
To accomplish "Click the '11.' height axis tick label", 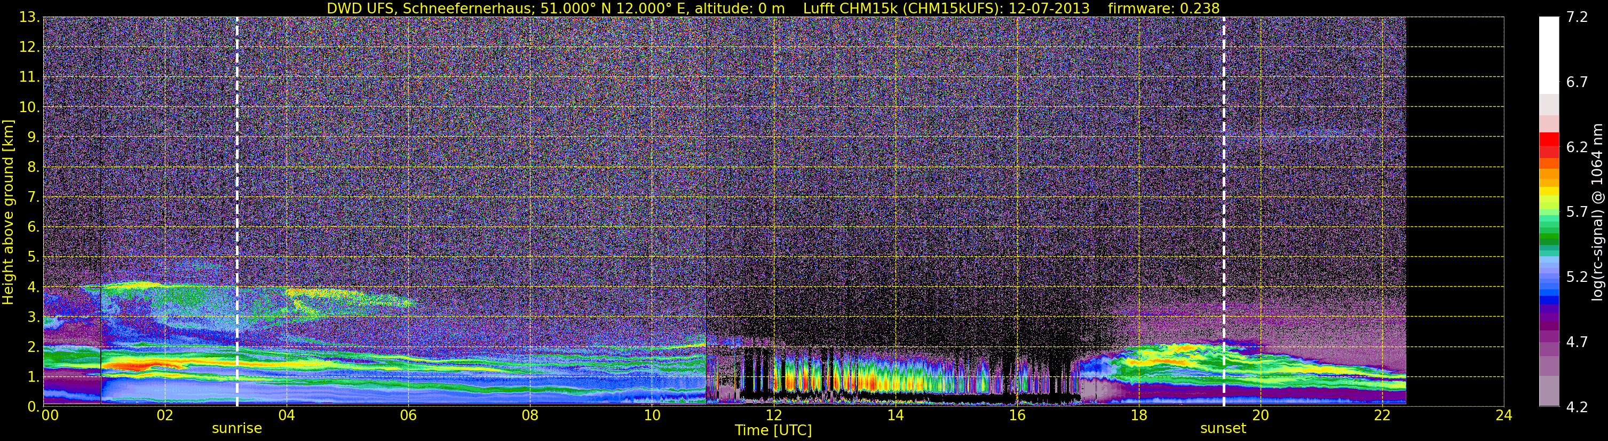I will click(x=29, y=77).
